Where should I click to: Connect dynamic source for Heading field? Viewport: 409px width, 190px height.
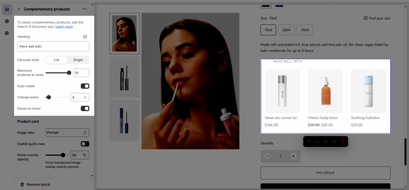(85, 37)
